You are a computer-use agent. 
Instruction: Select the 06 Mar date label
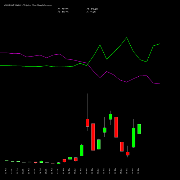(x=81, y=171)
